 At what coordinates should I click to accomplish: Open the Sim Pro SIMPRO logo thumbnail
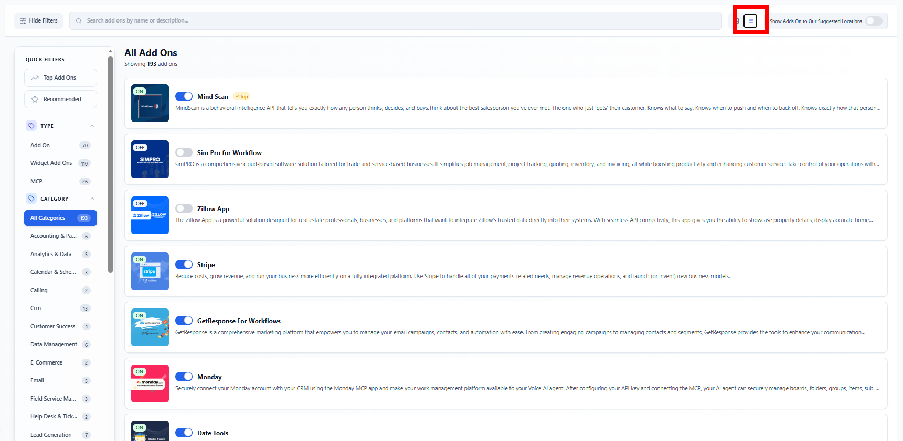[150, 159]
